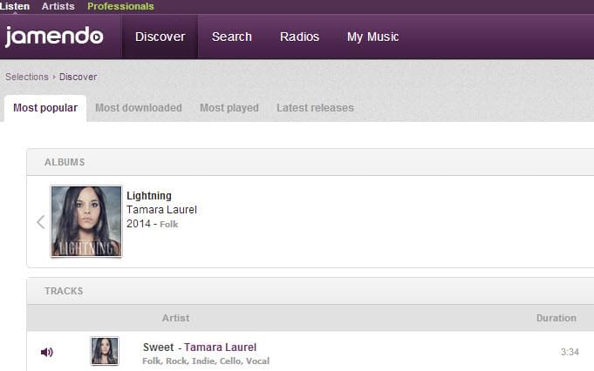Open the Discover navigation item
Screen dimensions: 594x371
[x=160, y=37]
